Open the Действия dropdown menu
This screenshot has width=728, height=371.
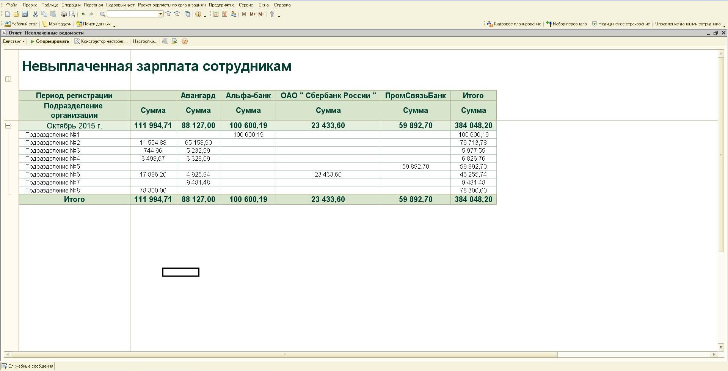pyautogui.click(x=13, y=41)
